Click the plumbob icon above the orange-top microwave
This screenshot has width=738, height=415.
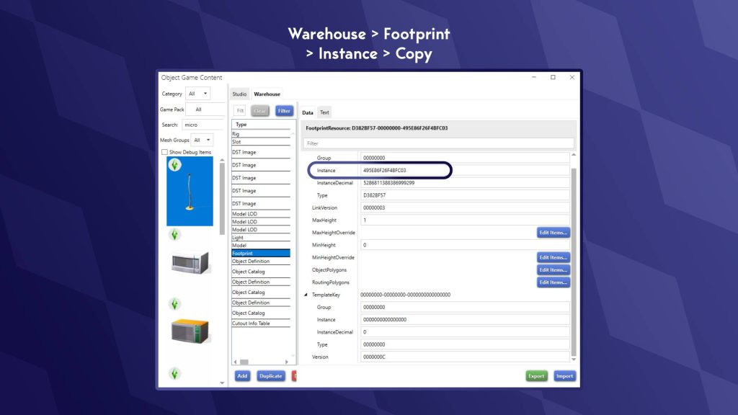[x=174, y=304]
